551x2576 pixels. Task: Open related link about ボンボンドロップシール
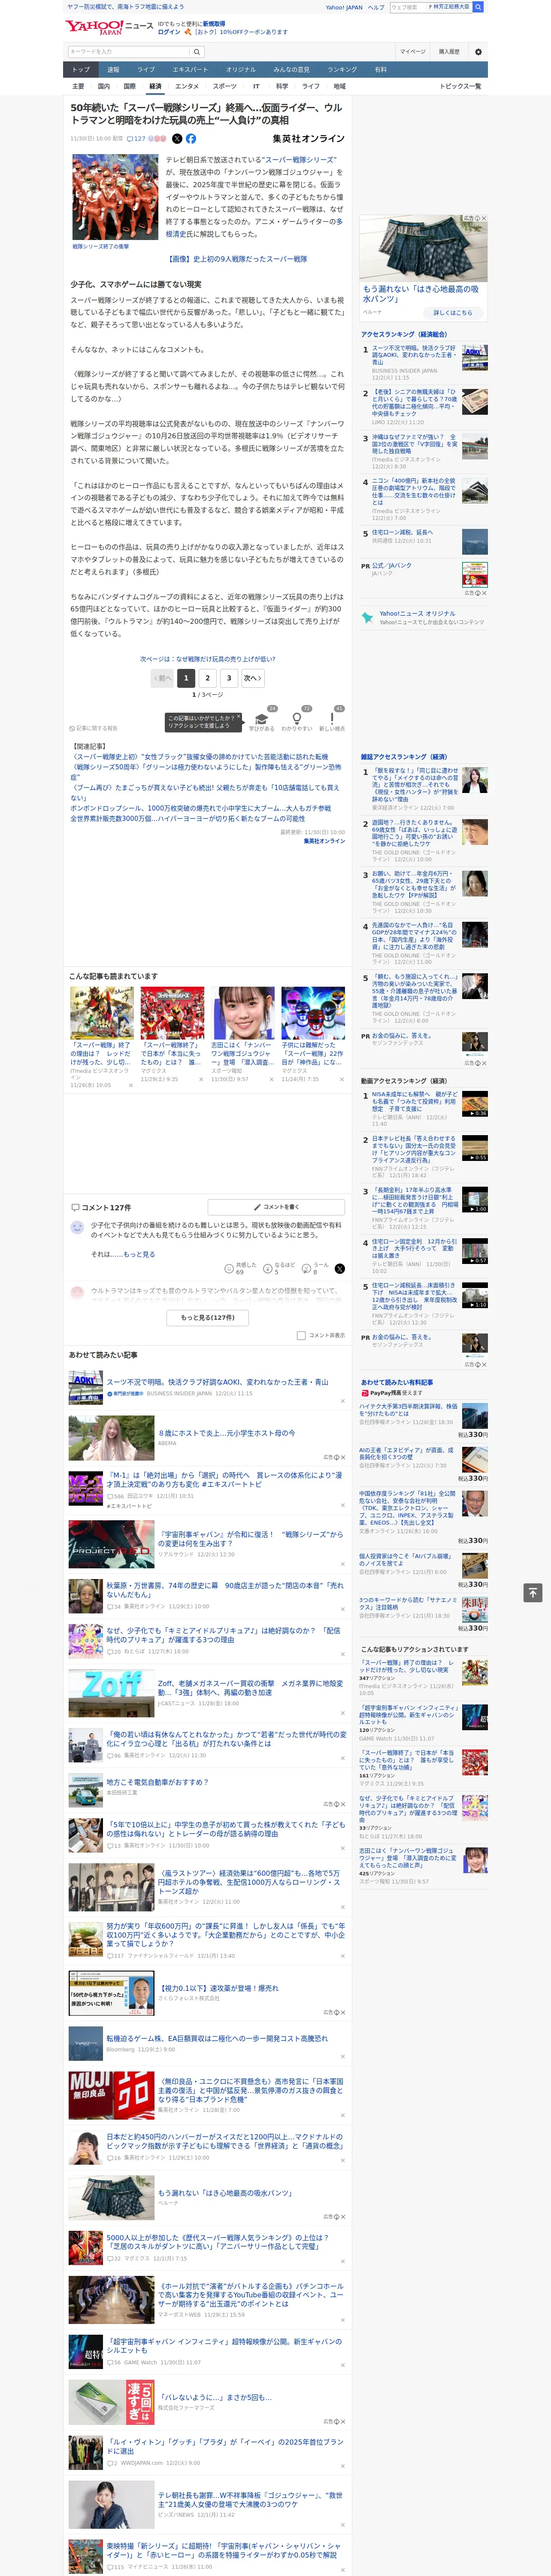pos(200,808)
